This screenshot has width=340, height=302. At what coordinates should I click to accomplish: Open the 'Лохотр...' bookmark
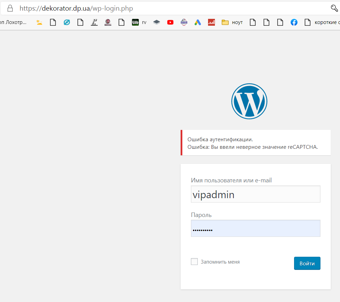pos(13,22)
